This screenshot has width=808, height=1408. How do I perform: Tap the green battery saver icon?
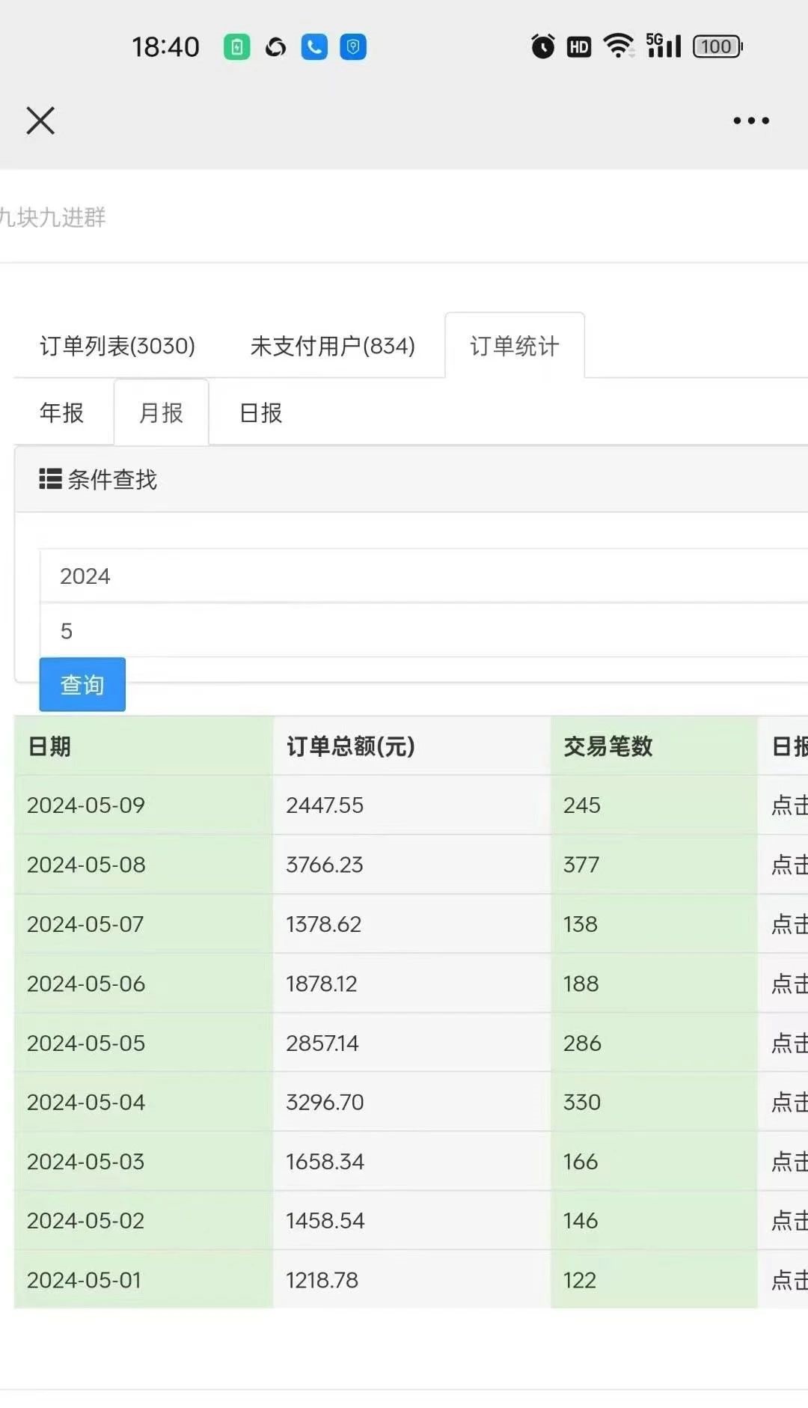(236, 47)
